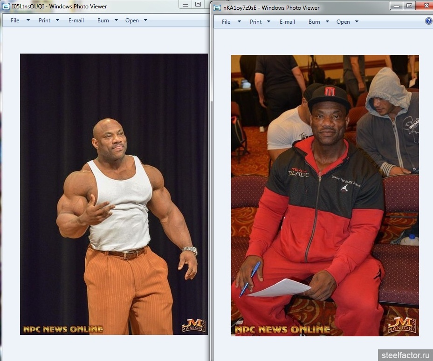Expand the Open dropdown arrow in right window
This screenshot has height=361, width=433.
[357, 22]
